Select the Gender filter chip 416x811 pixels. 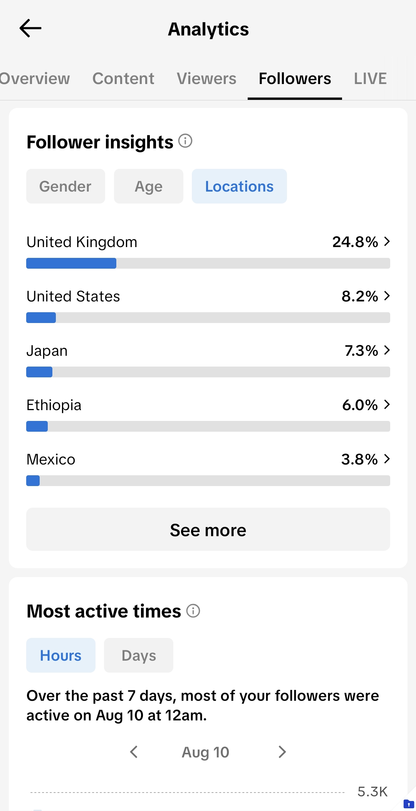[65, 186]
